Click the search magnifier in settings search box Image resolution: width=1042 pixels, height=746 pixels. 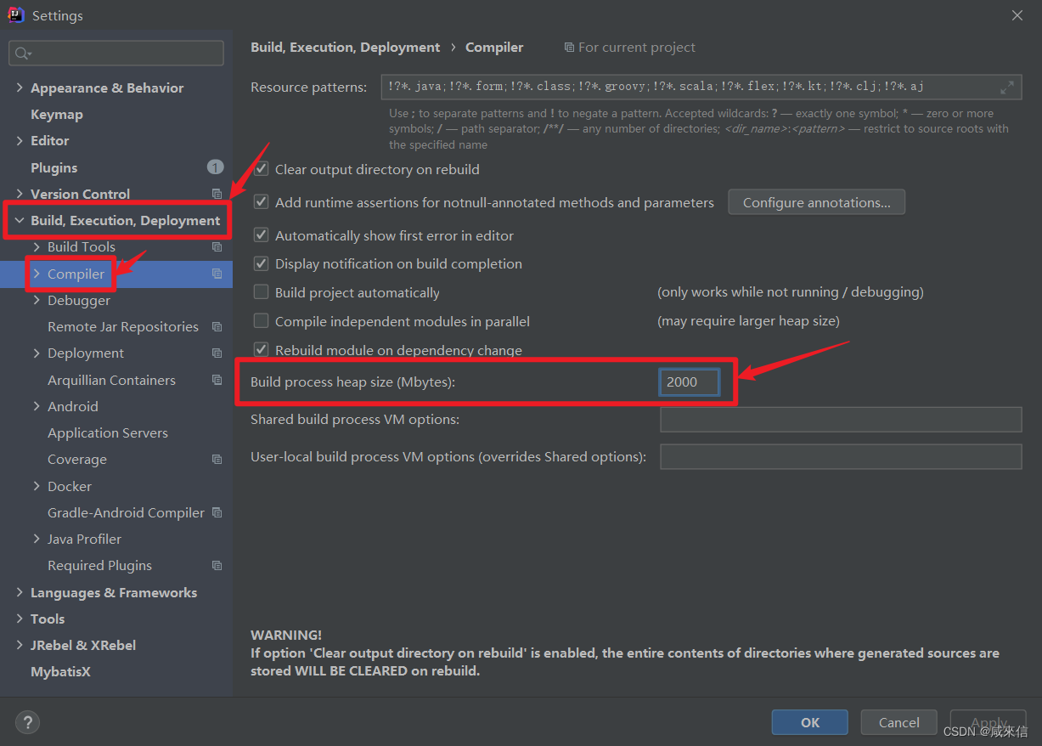coord(20,53)
